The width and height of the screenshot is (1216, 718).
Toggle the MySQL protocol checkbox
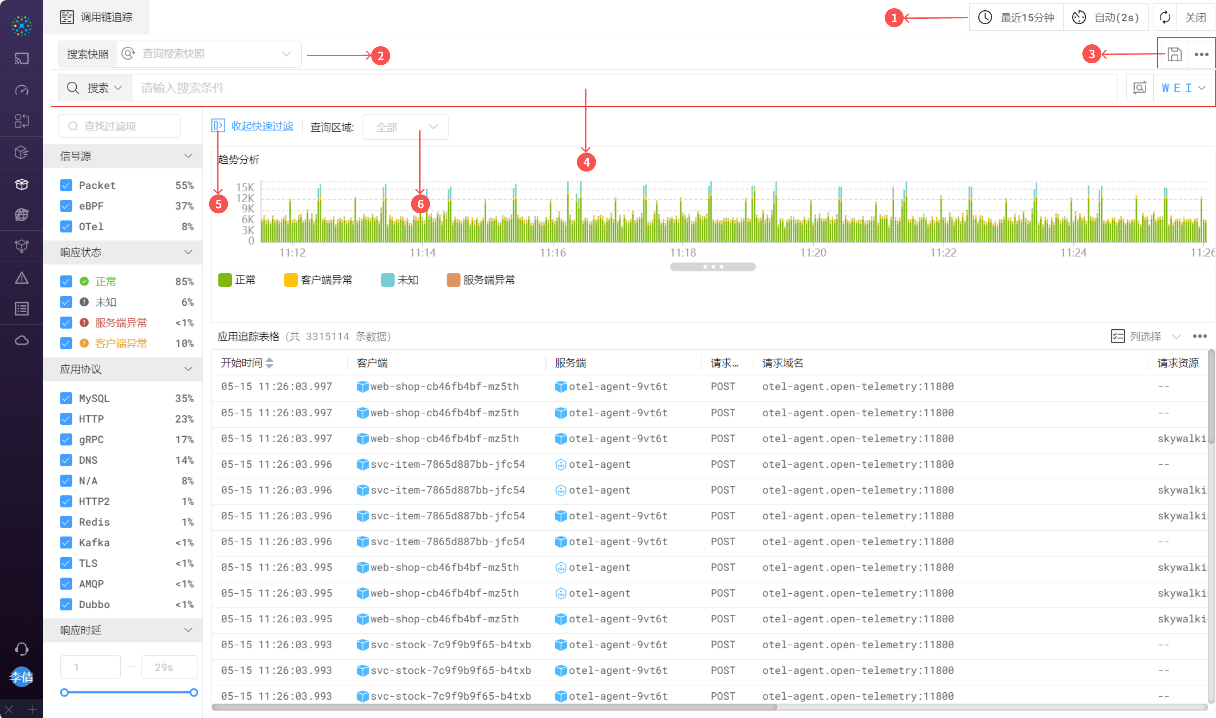coord(66,398)
